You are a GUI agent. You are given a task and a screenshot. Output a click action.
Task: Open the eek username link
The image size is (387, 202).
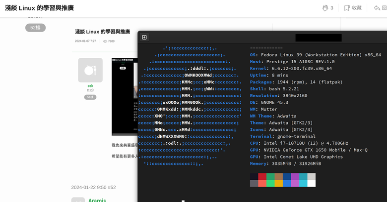[x=90, y=86]
